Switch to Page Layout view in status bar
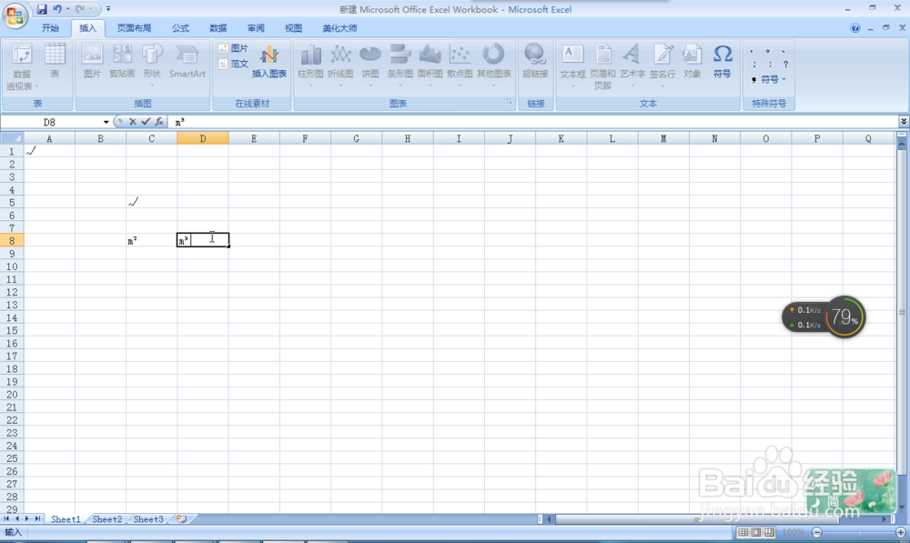910x543 pixels. click(x=756, y=533)
